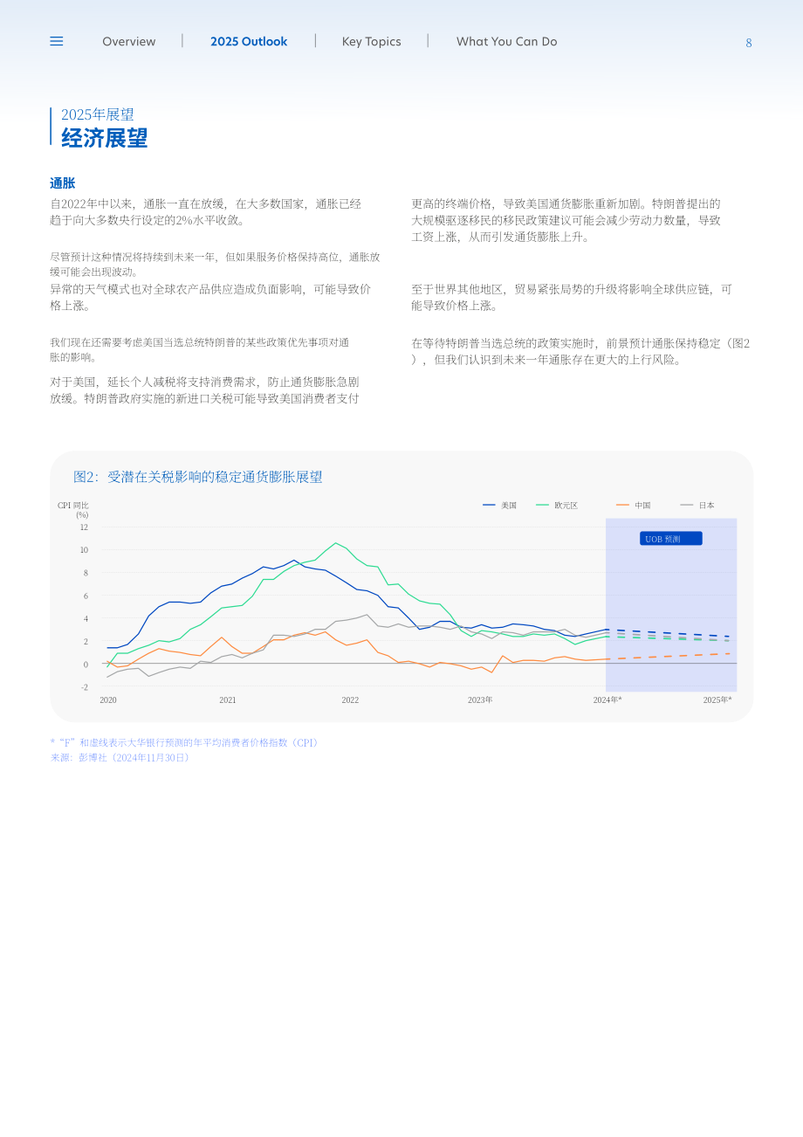Click y-axis value 6
Image resolution: width=803 pixels, height=1137 pixels.
tap(86, 596)
